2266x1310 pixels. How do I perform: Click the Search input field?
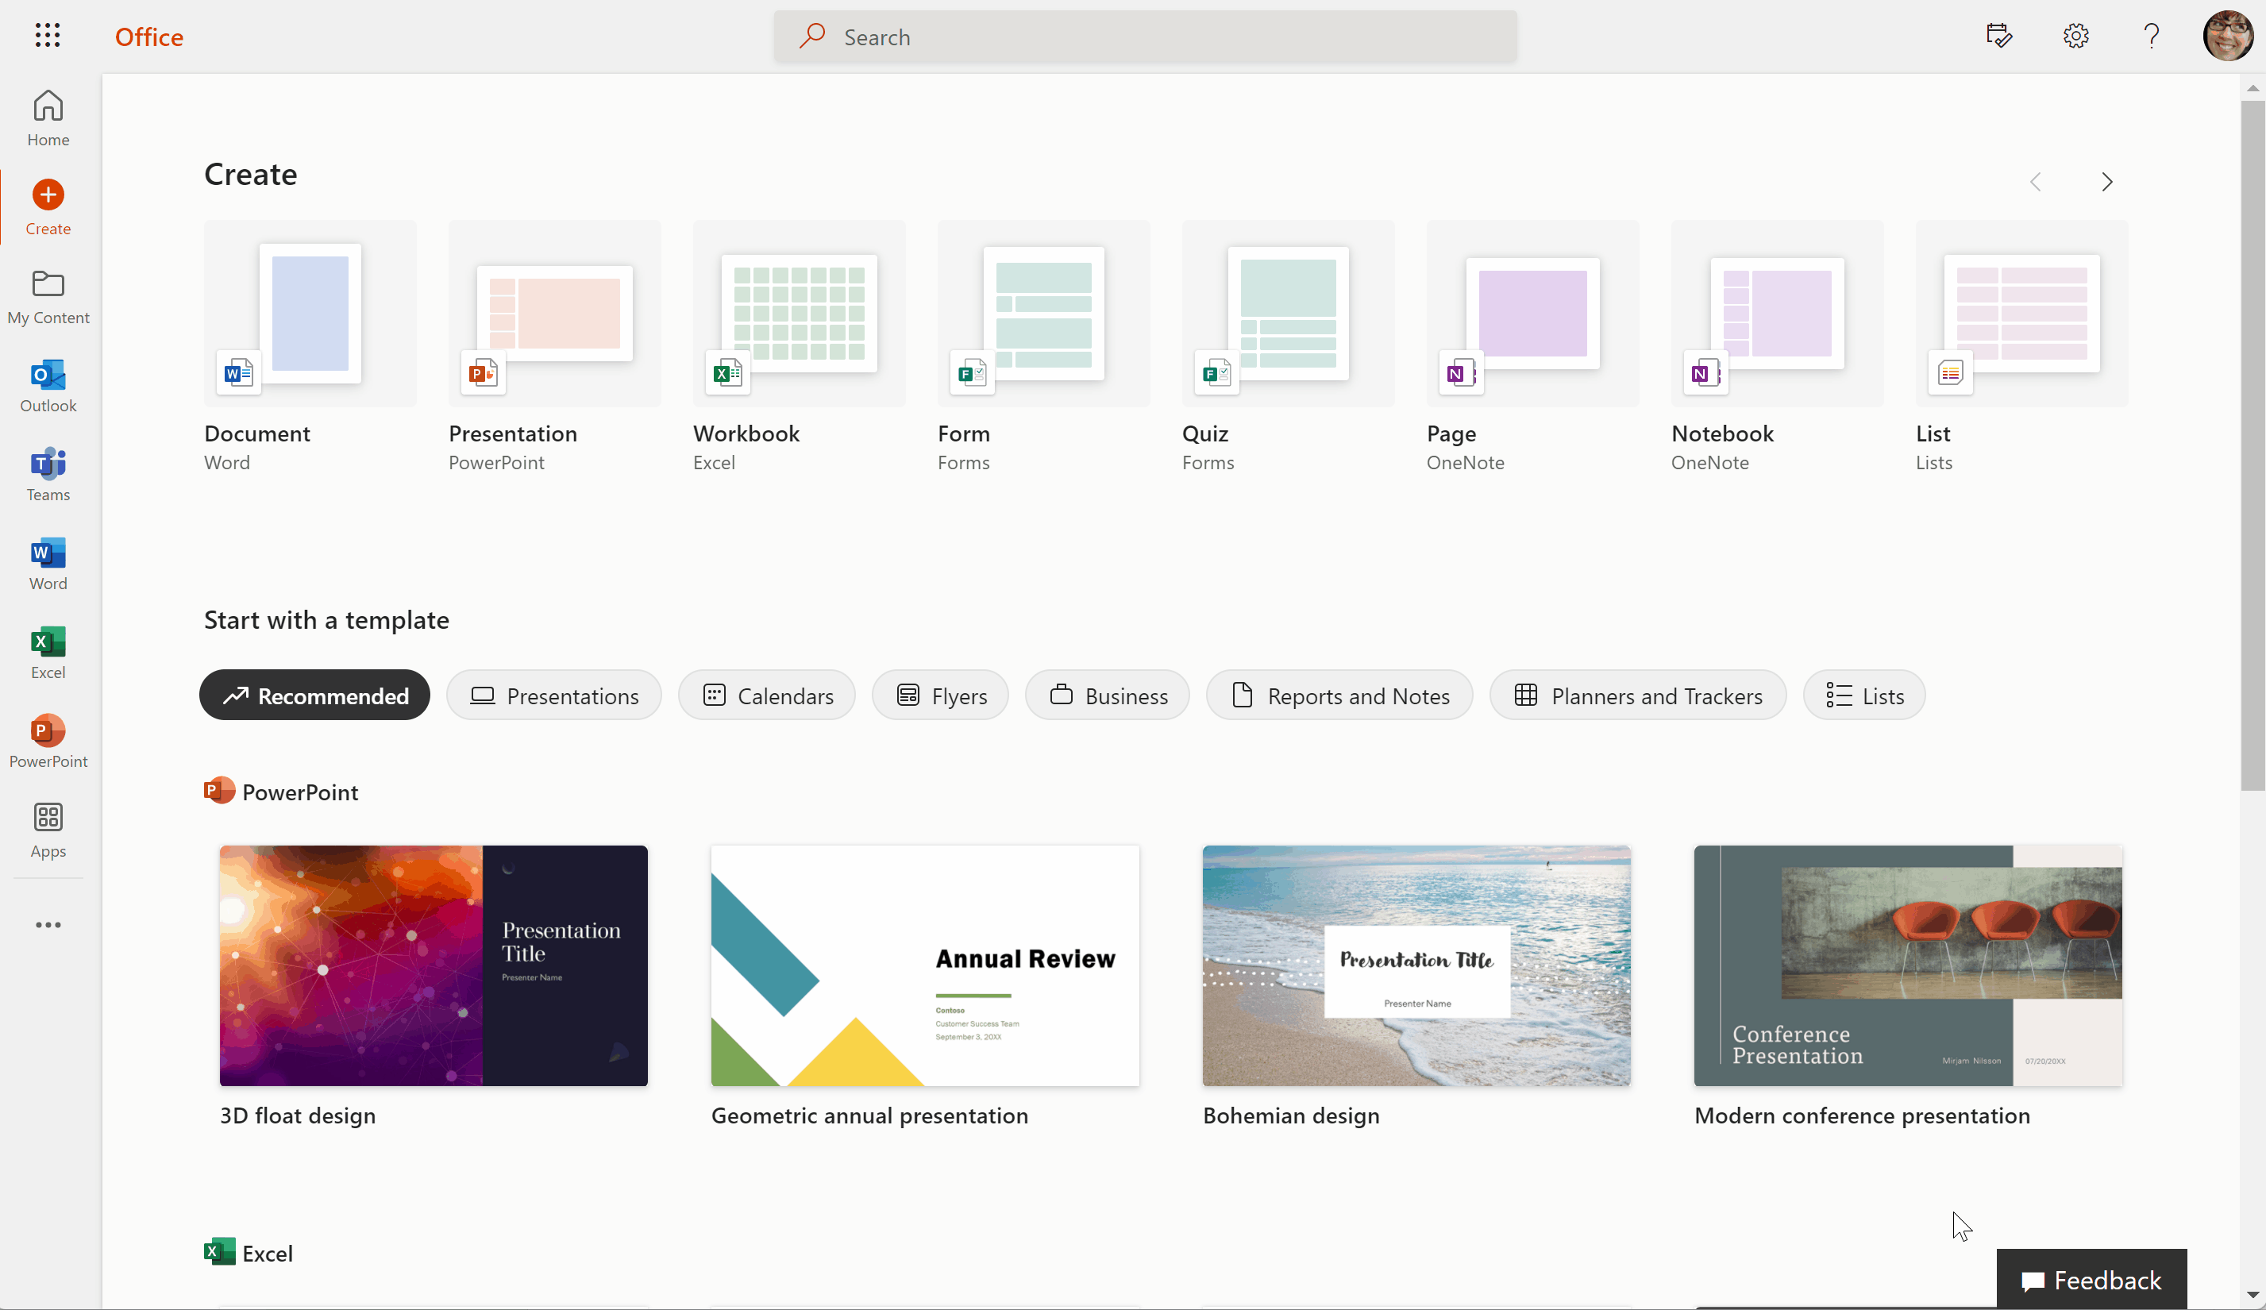pos(1145,34)
